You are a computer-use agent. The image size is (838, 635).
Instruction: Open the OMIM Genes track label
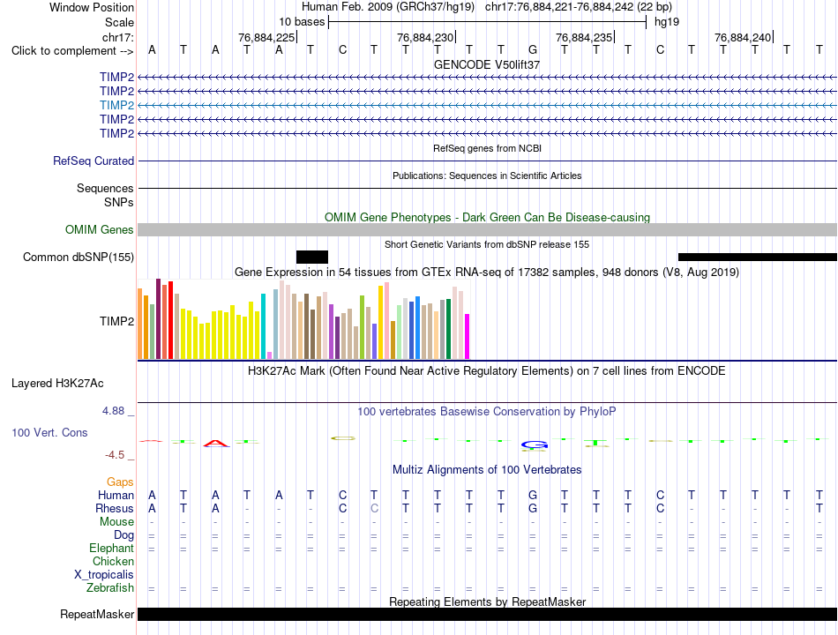pyautogui.click(x=100, y=230)
